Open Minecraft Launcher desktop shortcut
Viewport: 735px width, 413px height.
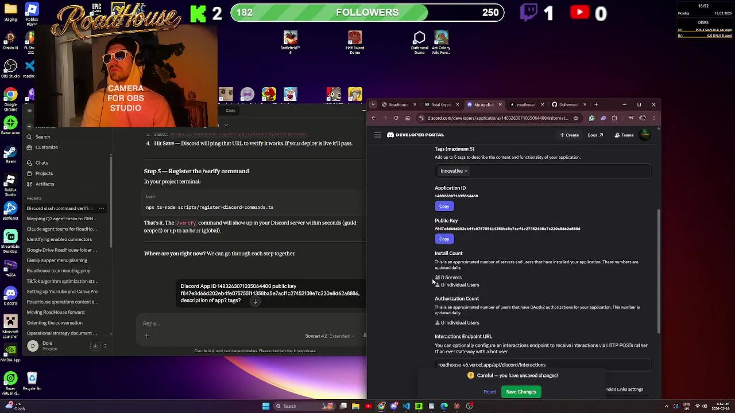[x=10, y=325]
